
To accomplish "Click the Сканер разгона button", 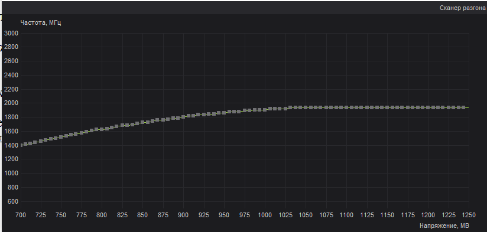I will [462, 8].
